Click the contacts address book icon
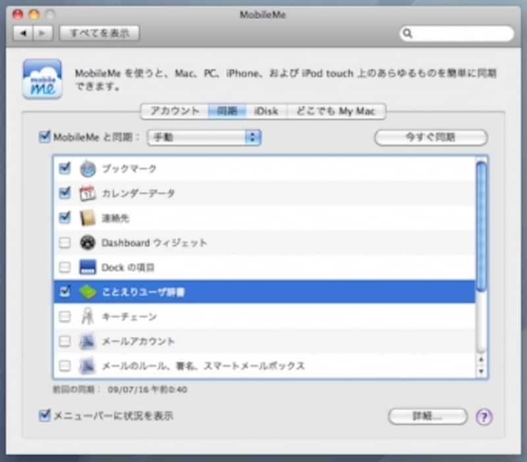 (x=88, y=217)
